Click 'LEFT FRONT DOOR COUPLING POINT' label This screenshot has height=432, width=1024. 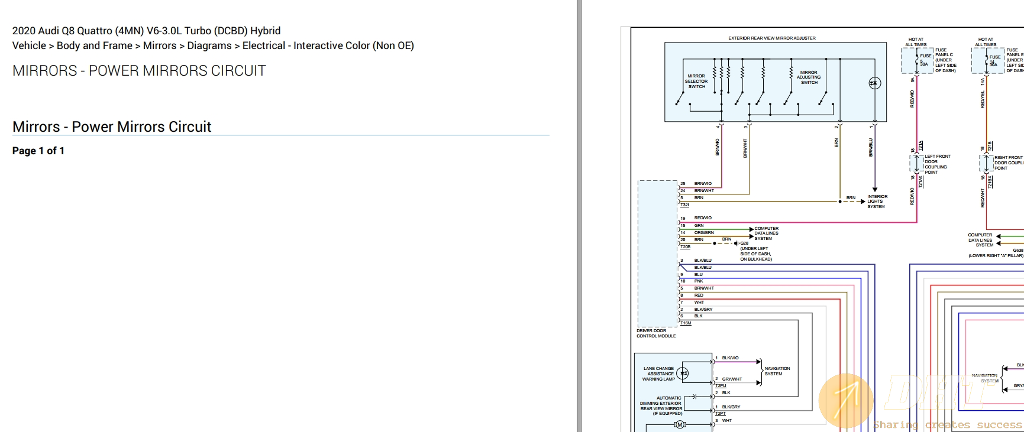[x=938, y=164]
